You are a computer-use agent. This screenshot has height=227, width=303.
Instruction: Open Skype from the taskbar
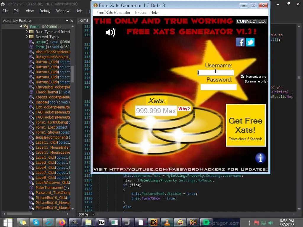point(36,223)
